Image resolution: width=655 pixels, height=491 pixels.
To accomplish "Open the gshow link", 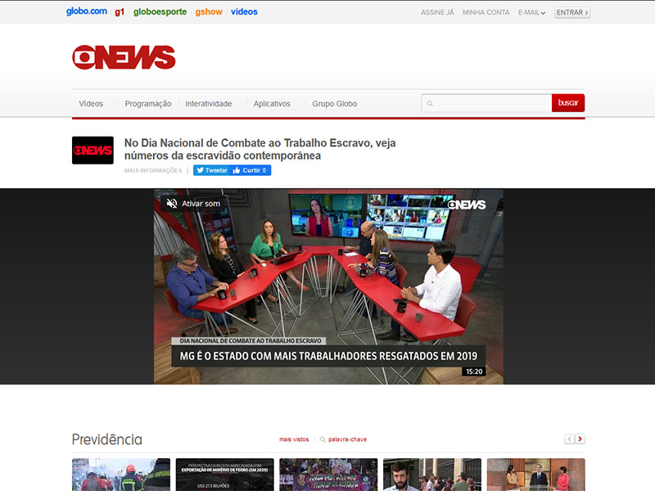I will 209,12.
